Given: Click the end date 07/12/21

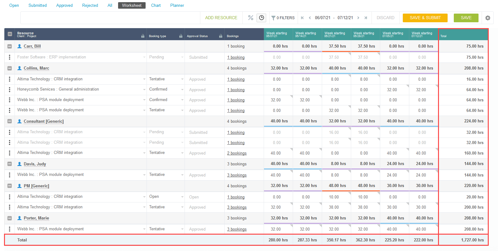Looking at the screenshot, I should click(x=345, y=18).
